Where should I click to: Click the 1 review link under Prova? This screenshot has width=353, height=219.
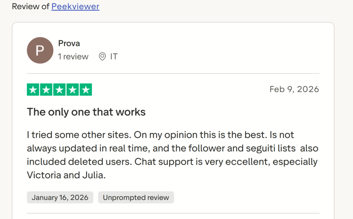coord(73,56)
